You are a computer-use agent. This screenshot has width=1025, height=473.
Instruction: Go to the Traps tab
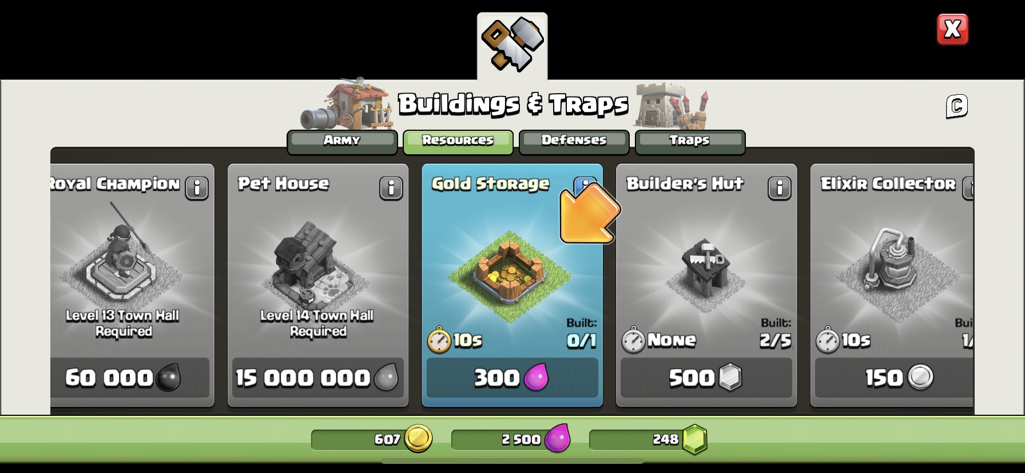[690, 142]
